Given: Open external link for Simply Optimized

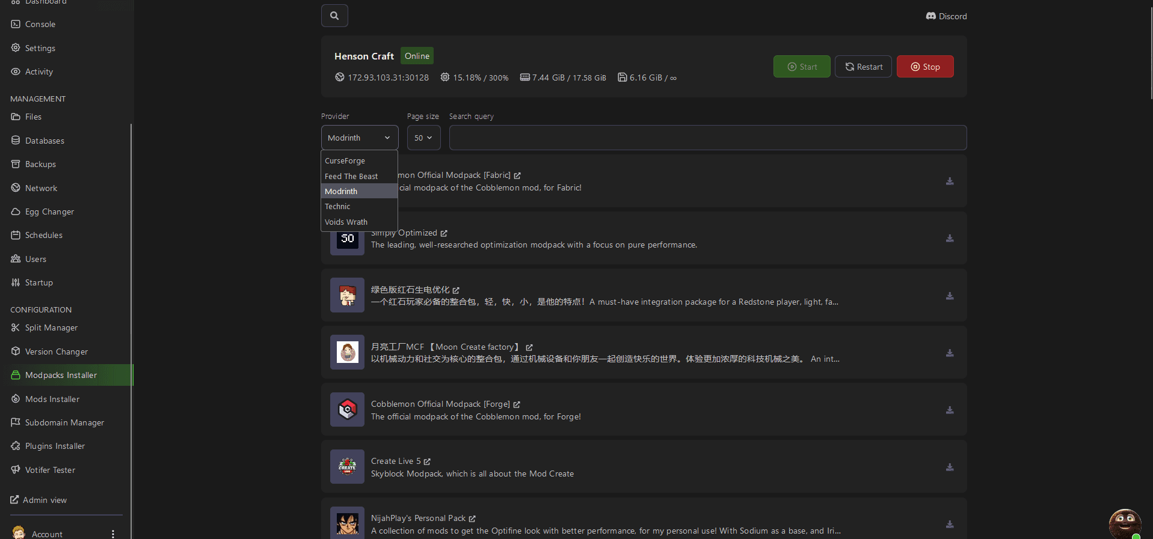Looking at the screenshot, I should (x=444, y=233).
